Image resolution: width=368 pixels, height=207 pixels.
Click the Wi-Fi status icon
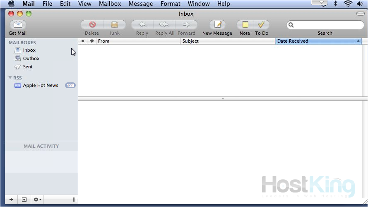point(348,4)
